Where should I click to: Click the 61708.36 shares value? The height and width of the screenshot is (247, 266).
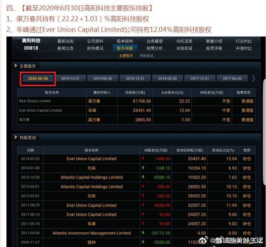coord(142,101)
